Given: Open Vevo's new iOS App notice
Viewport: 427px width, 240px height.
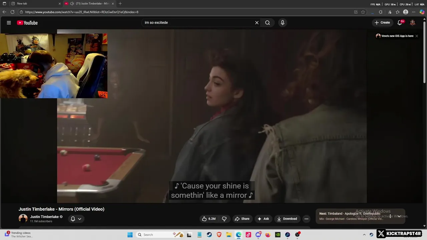Looking at the screenshot, I should click(395, 36).
